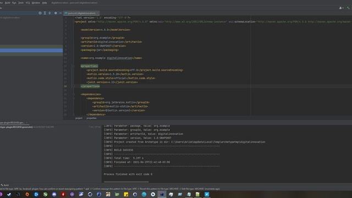
Task: Open Discord from the taskbar
Action: tap(54, 194)
